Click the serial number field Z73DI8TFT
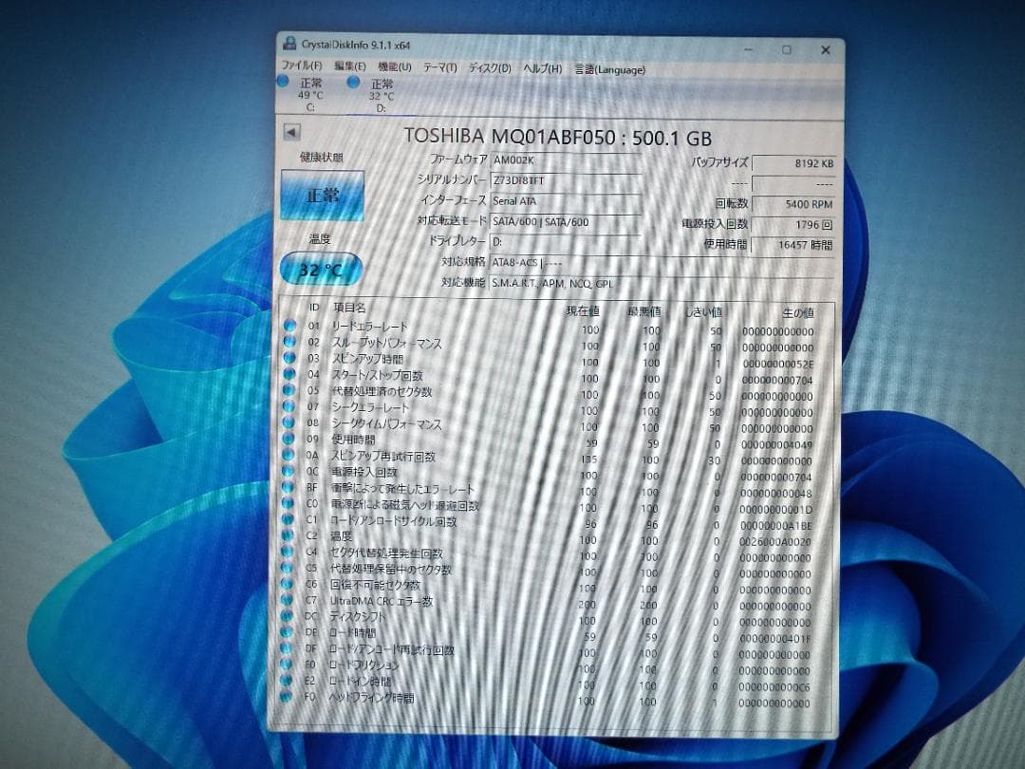The image size is (1025, 769). point(531,180)
